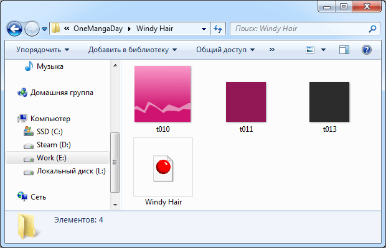The width and height of the screenshot is (386, 248).
Task: Select the magenta t011 thumbnail
Action: pyautogui.click(x=246, y=102)
